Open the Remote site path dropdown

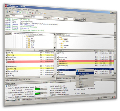[115, 36]
